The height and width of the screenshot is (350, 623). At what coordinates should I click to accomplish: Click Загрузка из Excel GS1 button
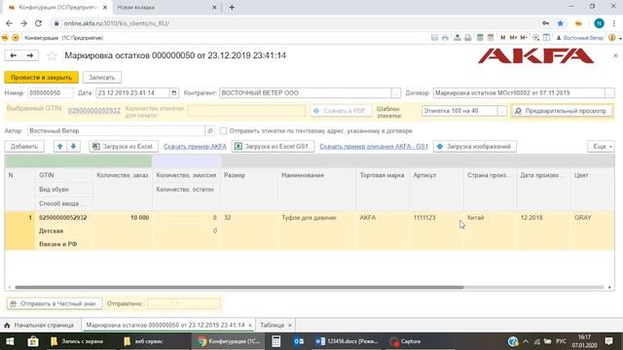273,147
